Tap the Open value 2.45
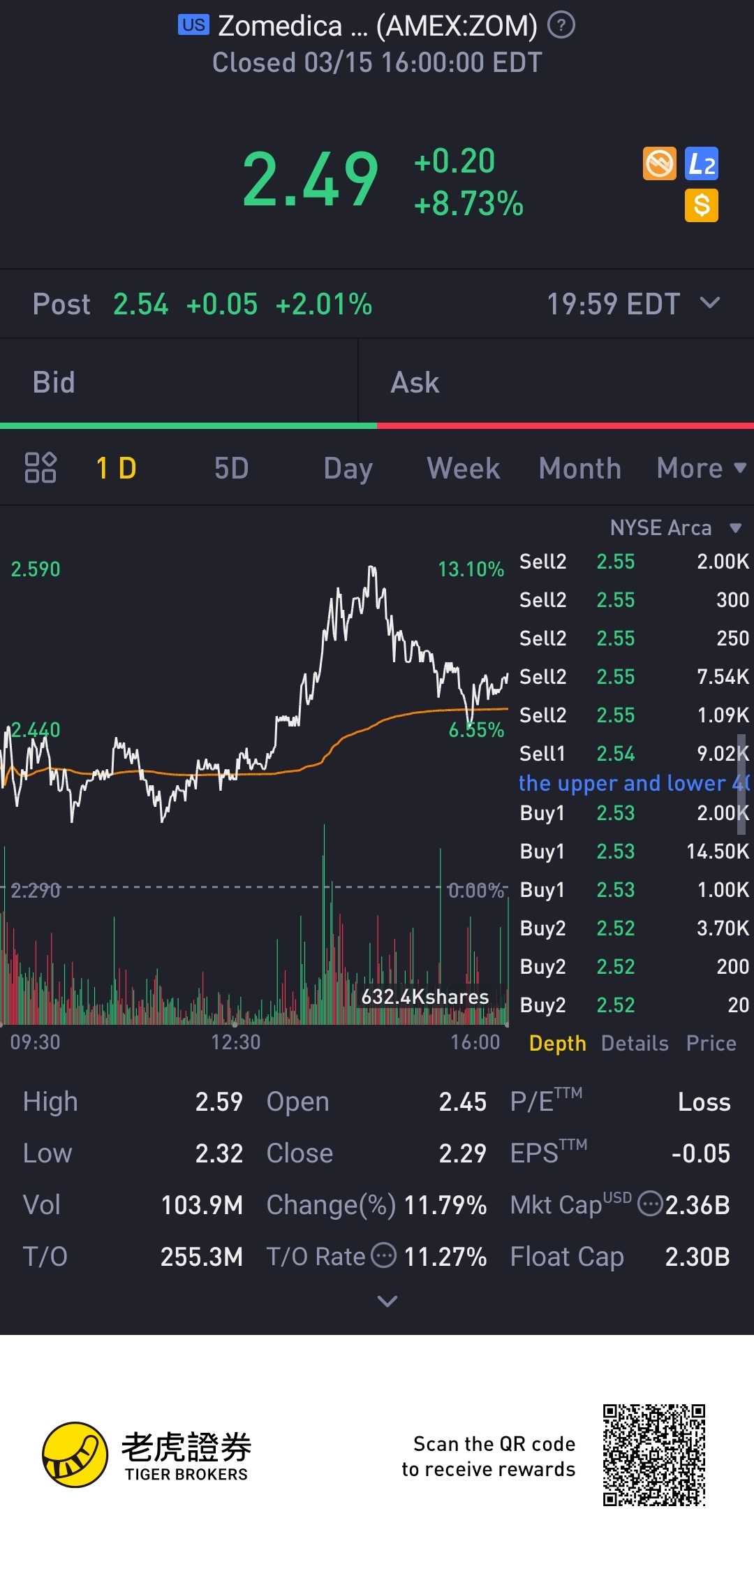The image size is (754, 1576). click(462, 1102)
